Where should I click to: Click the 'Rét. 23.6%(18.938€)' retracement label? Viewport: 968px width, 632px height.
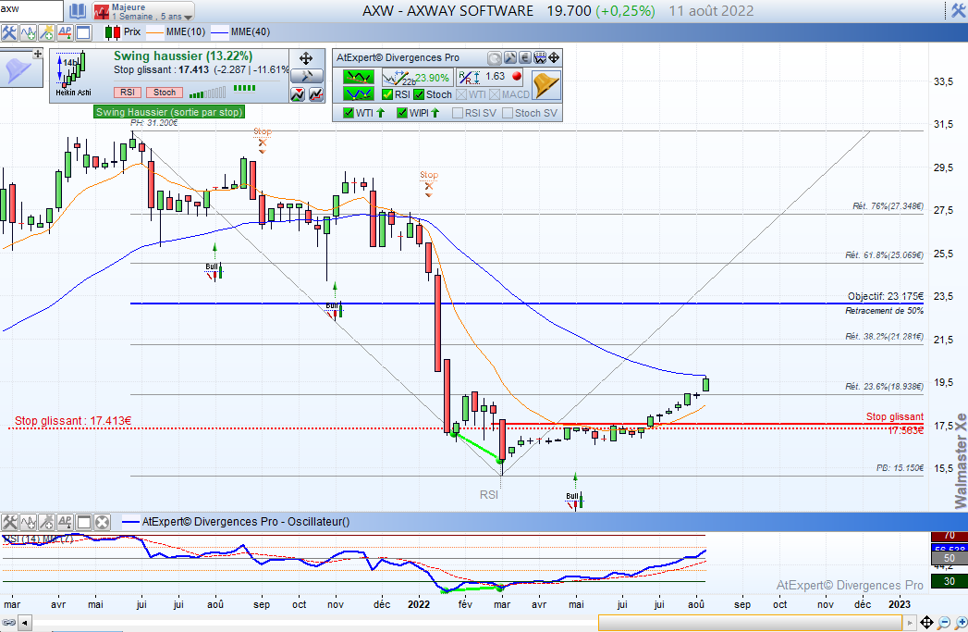tap(884, 387)
